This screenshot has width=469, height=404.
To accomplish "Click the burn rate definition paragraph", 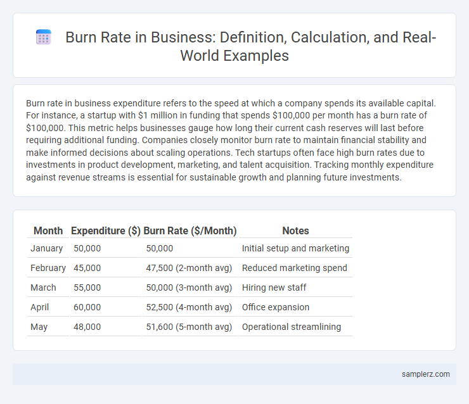I will tap(231, 140).
